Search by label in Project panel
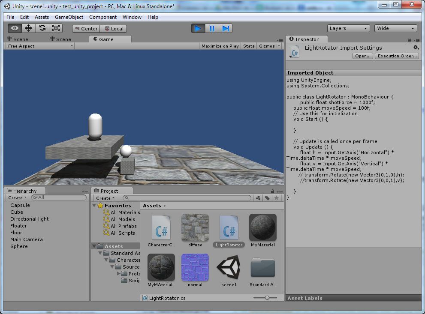 [267, 198]
